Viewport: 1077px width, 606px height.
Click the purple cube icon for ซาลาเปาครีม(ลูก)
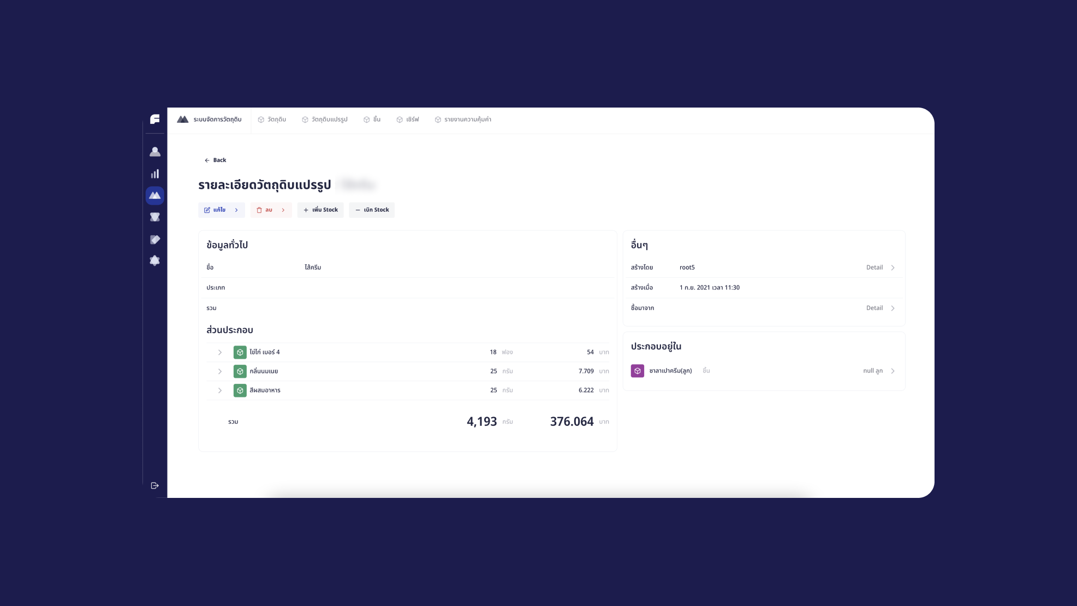coord(637,371)
